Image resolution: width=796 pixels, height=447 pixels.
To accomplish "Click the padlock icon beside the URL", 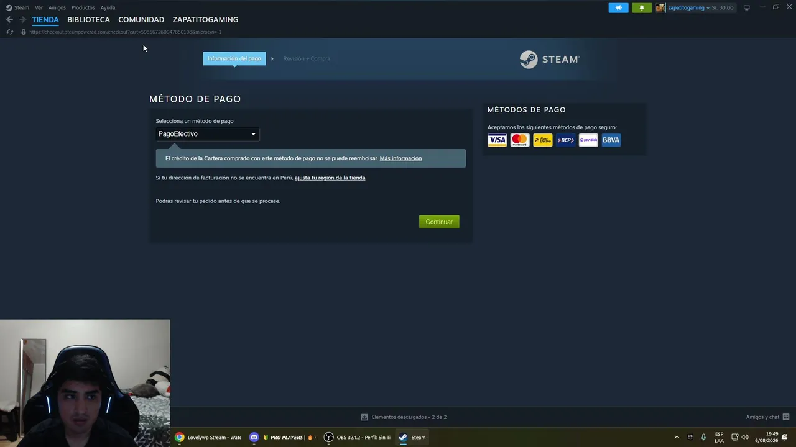I will coord(24,32).
